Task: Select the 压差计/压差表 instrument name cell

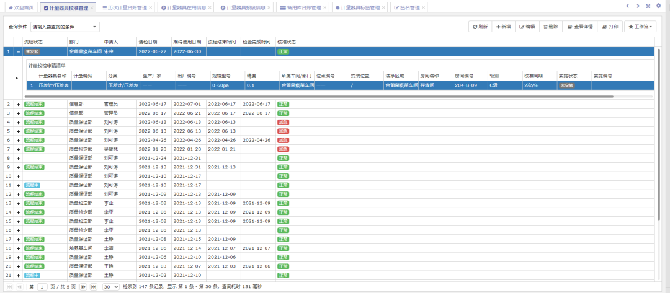Action: coord(54,85)
